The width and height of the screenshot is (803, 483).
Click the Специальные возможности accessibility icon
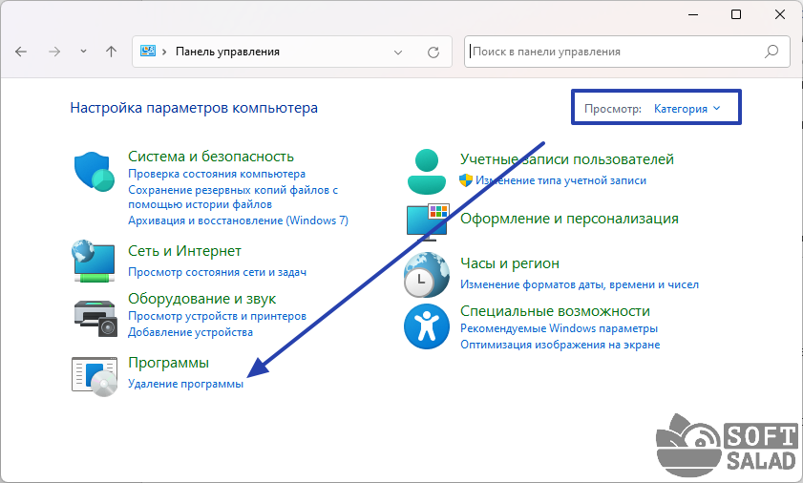(427, 326)
